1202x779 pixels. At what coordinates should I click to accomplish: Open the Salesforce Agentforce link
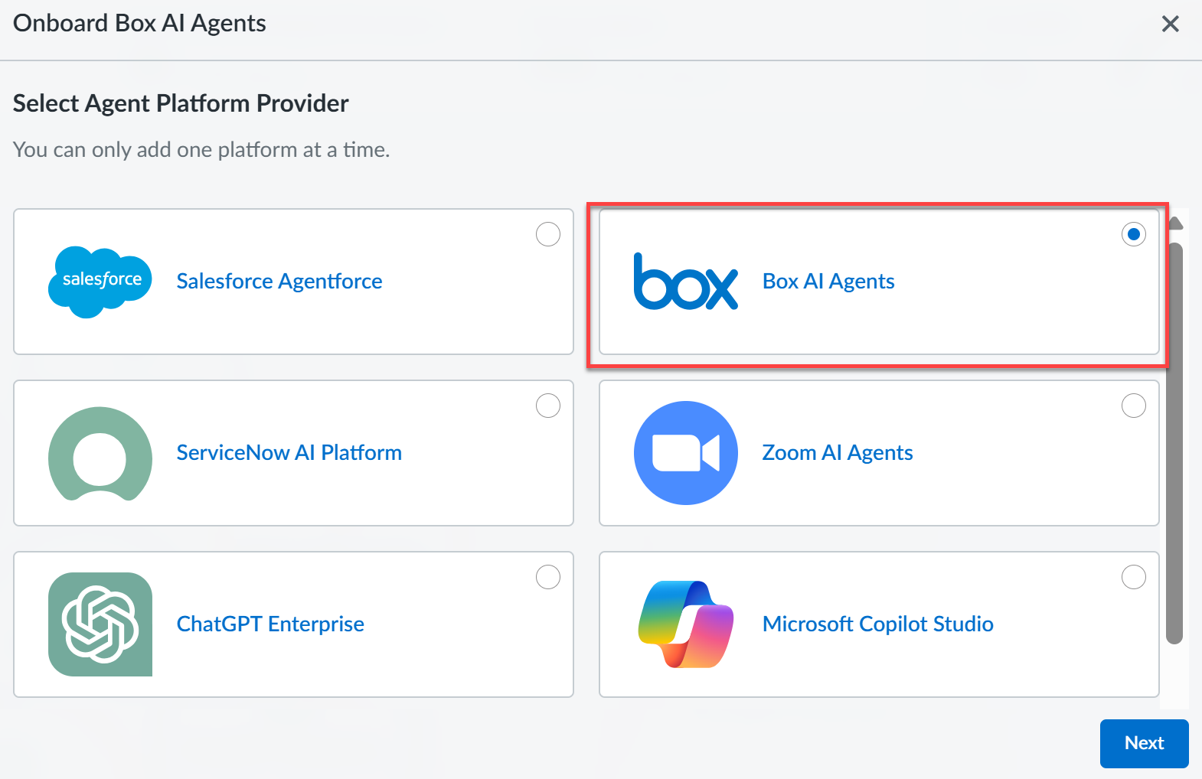point(279,282)
